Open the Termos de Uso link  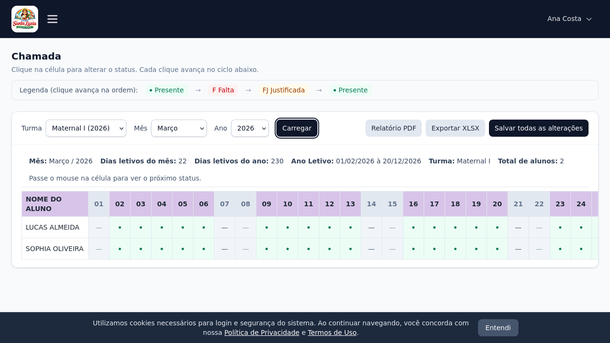click(x=332, y=333)
